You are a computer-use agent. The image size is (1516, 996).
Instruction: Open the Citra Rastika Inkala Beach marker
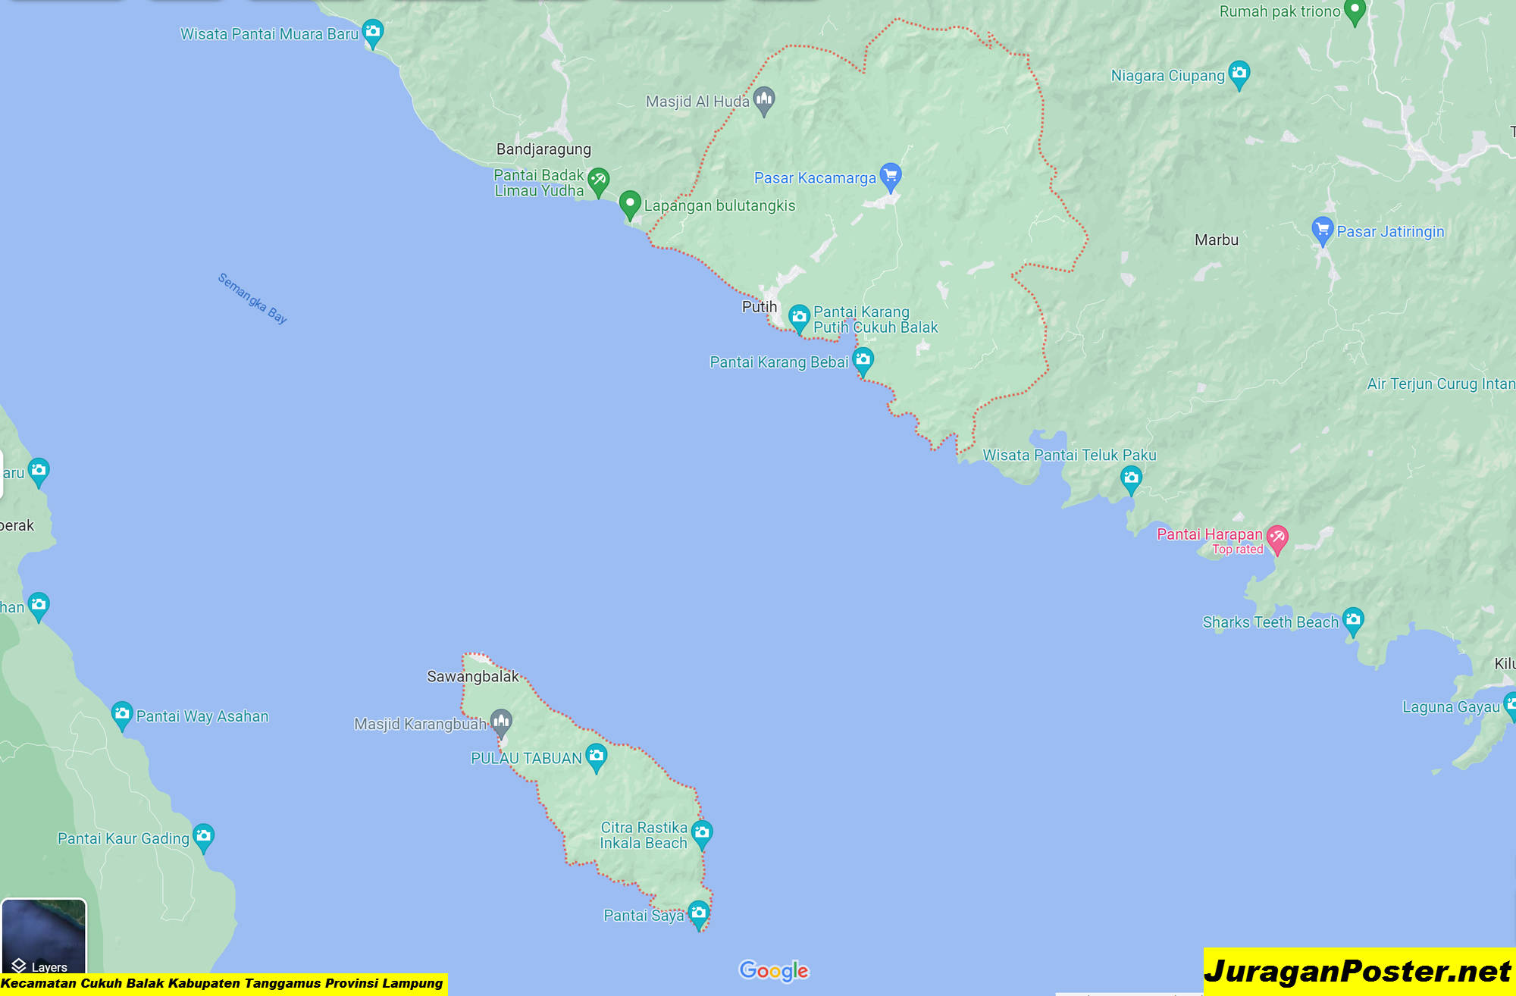coord(702,835)
